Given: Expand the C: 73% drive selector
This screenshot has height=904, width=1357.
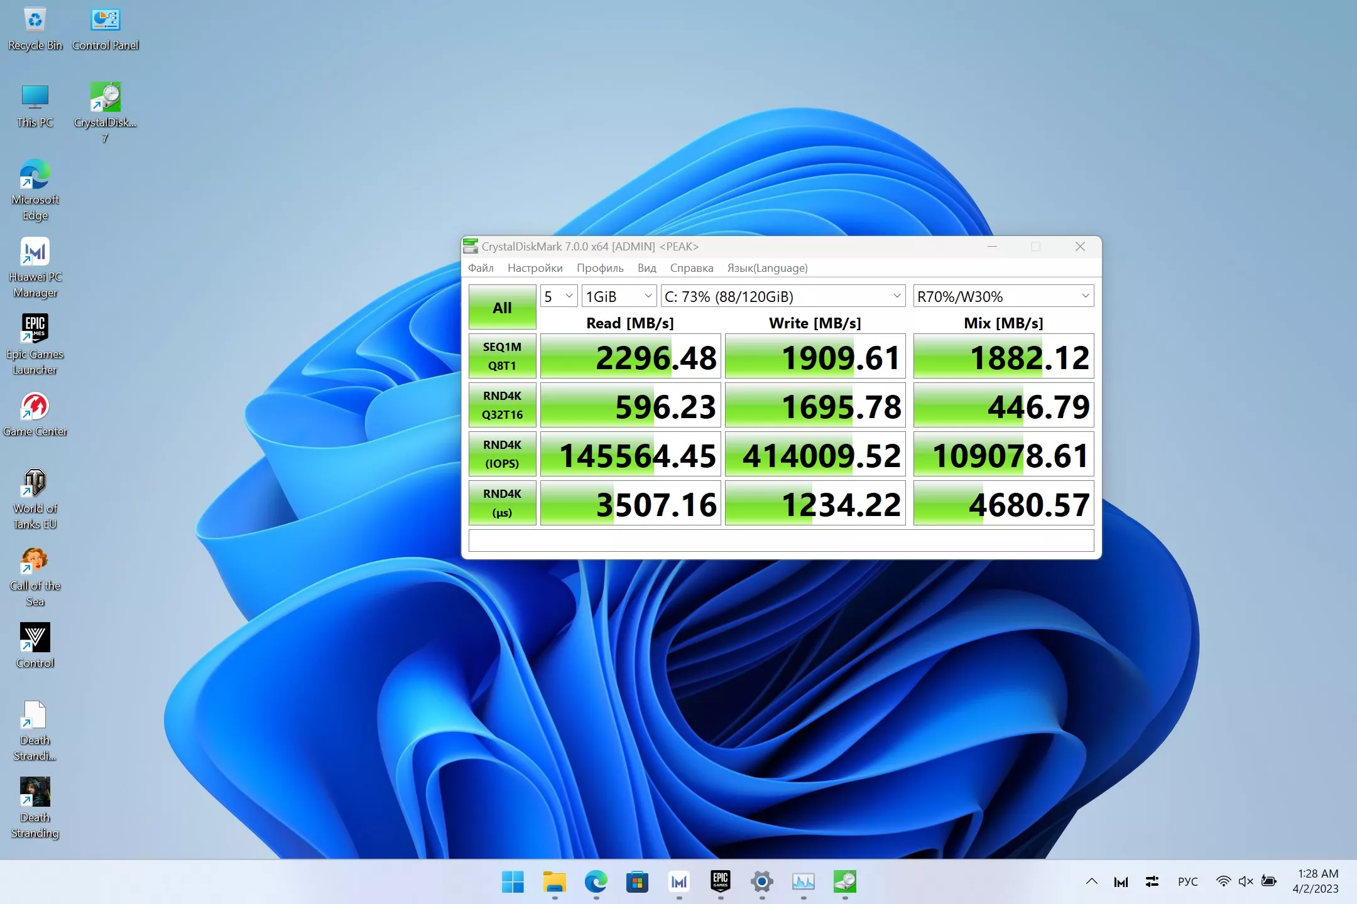Looking at the screenshot, I should tap(783, 296).
